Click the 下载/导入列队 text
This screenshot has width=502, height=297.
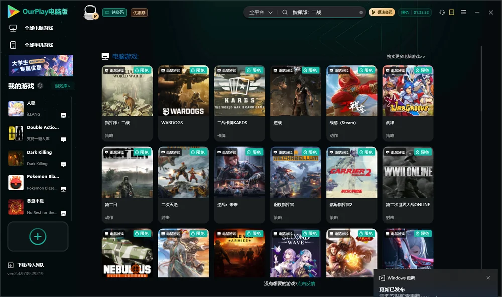(31, 265)
